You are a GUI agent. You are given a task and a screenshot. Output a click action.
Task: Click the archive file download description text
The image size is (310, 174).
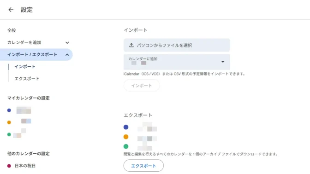tap(201, 154)
